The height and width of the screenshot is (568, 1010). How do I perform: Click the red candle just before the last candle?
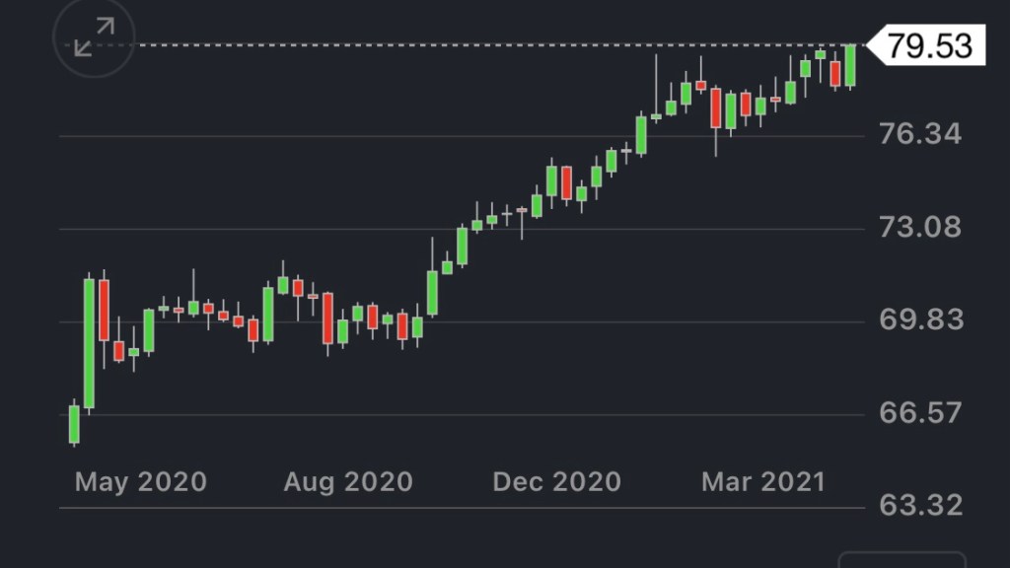click(835, 73)
